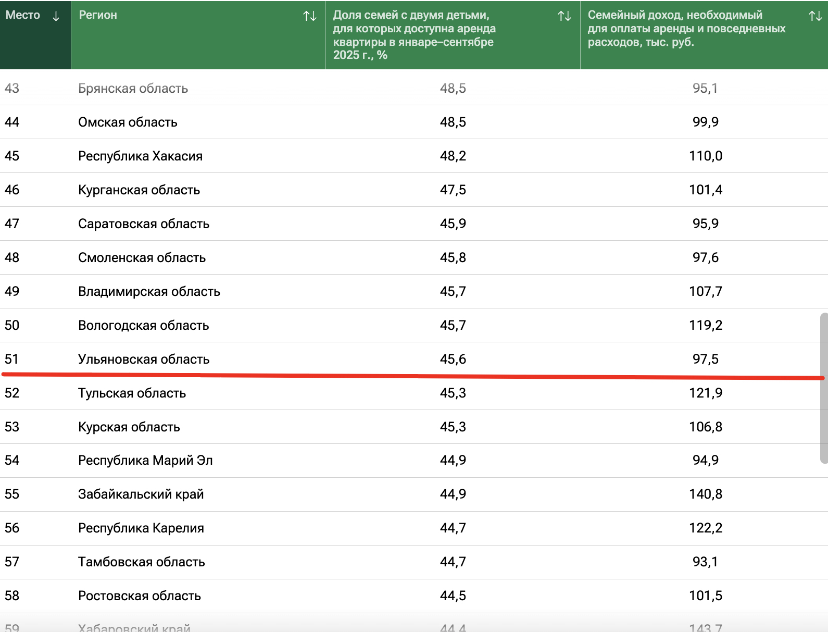828x632 pixels.
Task: Click sort arrows icon in Семейный доход column
Action: [x=815, y=16]
